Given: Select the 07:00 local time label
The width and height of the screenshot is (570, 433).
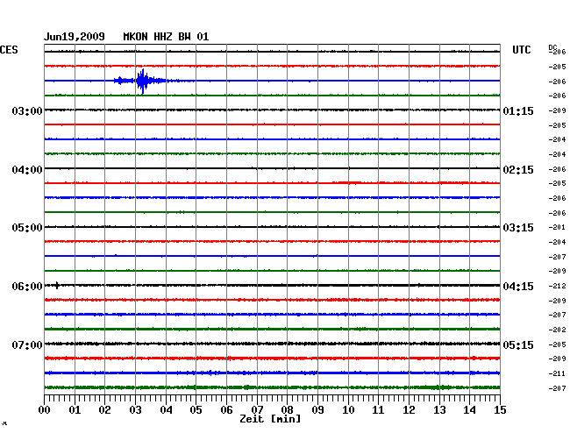Looking at the screenshot, I should [x=27, y=344].
